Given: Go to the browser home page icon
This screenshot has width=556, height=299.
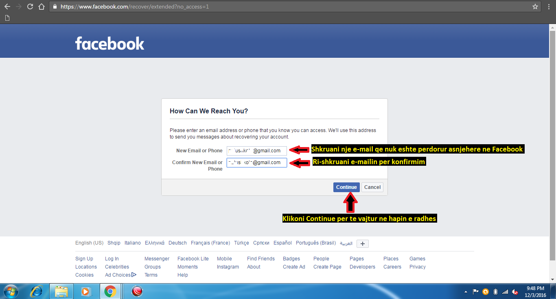Looking at the screenshot, I should (41, 6).
